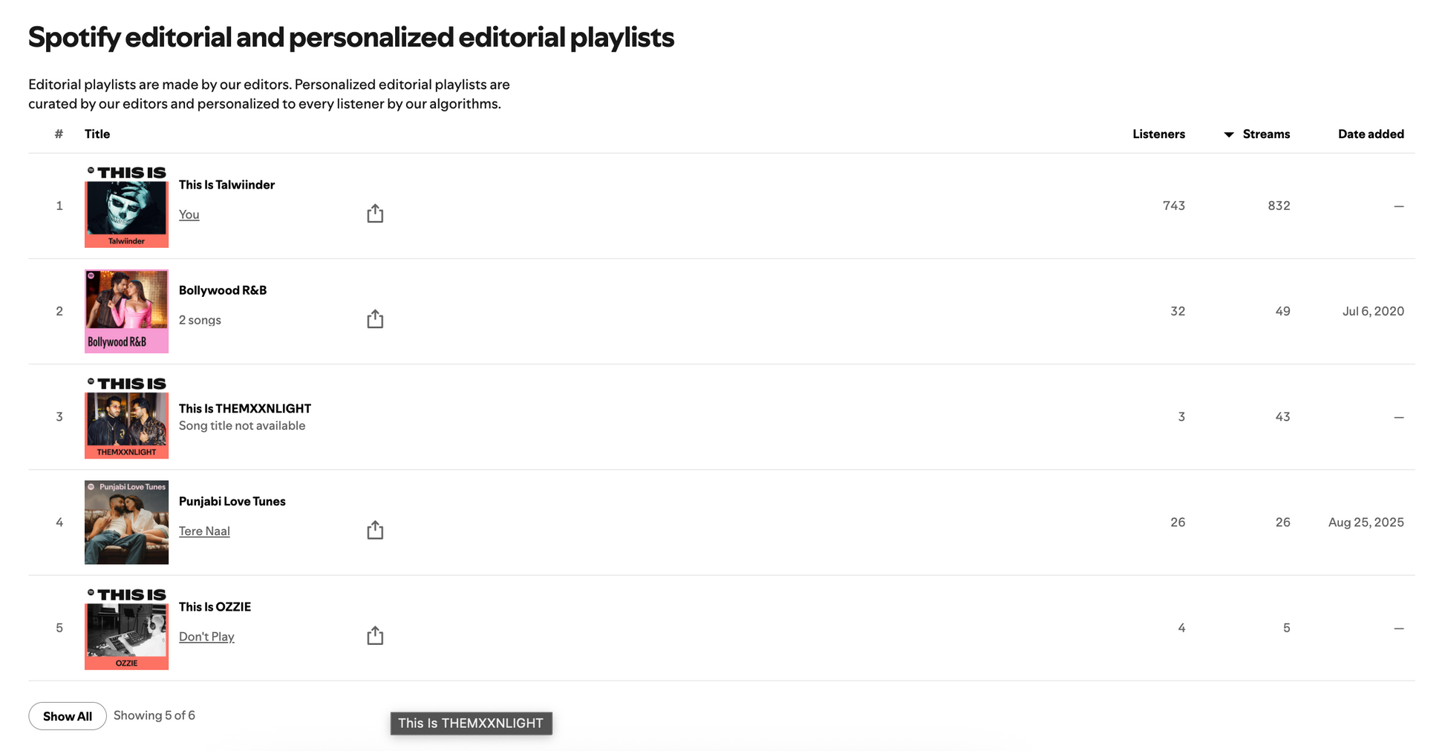
Task: Click share icon for This Is OZZIE
Action: [375, 636]
